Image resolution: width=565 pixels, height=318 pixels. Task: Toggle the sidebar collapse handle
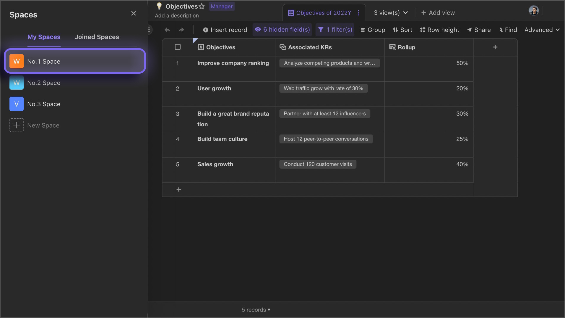149,30
